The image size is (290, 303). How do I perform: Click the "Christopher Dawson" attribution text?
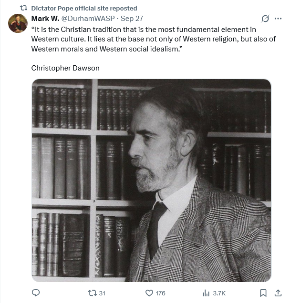click(65, 68)
